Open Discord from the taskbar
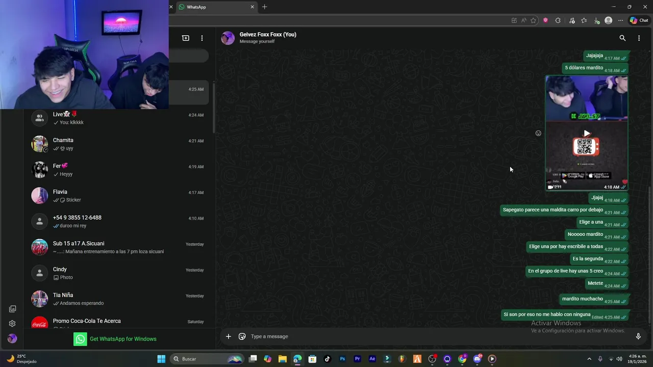Screen dimensions: 653x367 coord(477,359)
